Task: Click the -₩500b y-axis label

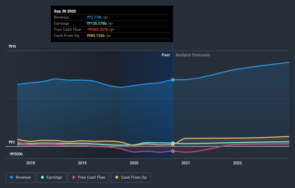Action: click(x=15, y=154)
